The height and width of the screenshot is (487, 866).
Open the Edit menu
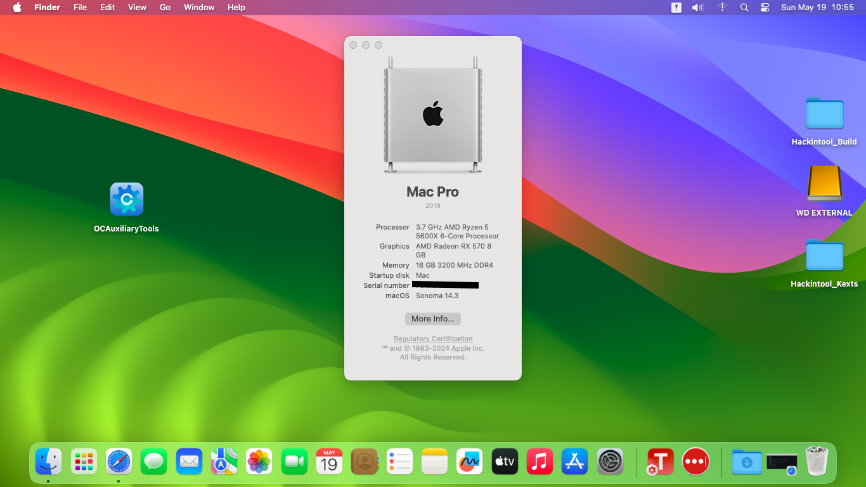click(x=107, y=8)
